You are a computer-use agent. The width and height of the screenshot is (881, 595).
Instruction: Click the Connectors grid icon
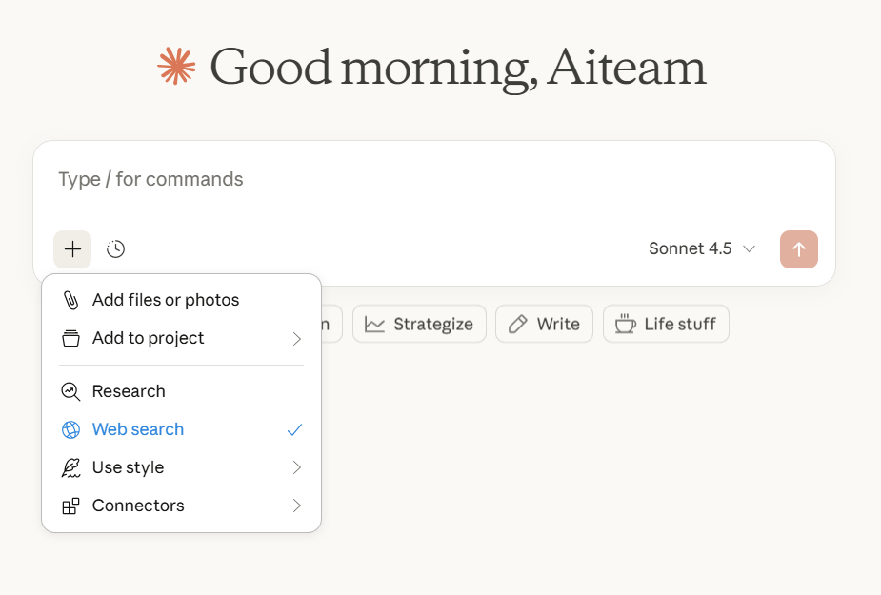tap(70, 506)
